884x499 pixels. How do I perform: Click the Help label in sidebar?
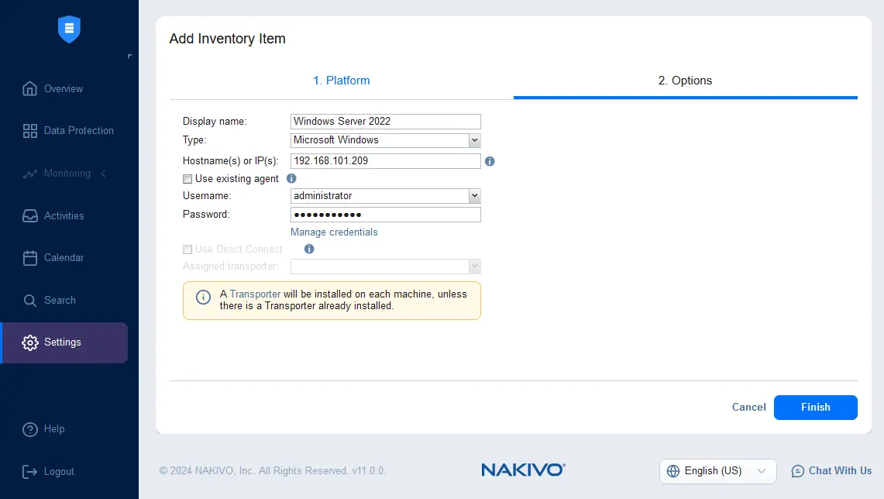pyautogui.click(x=54, y=429)
